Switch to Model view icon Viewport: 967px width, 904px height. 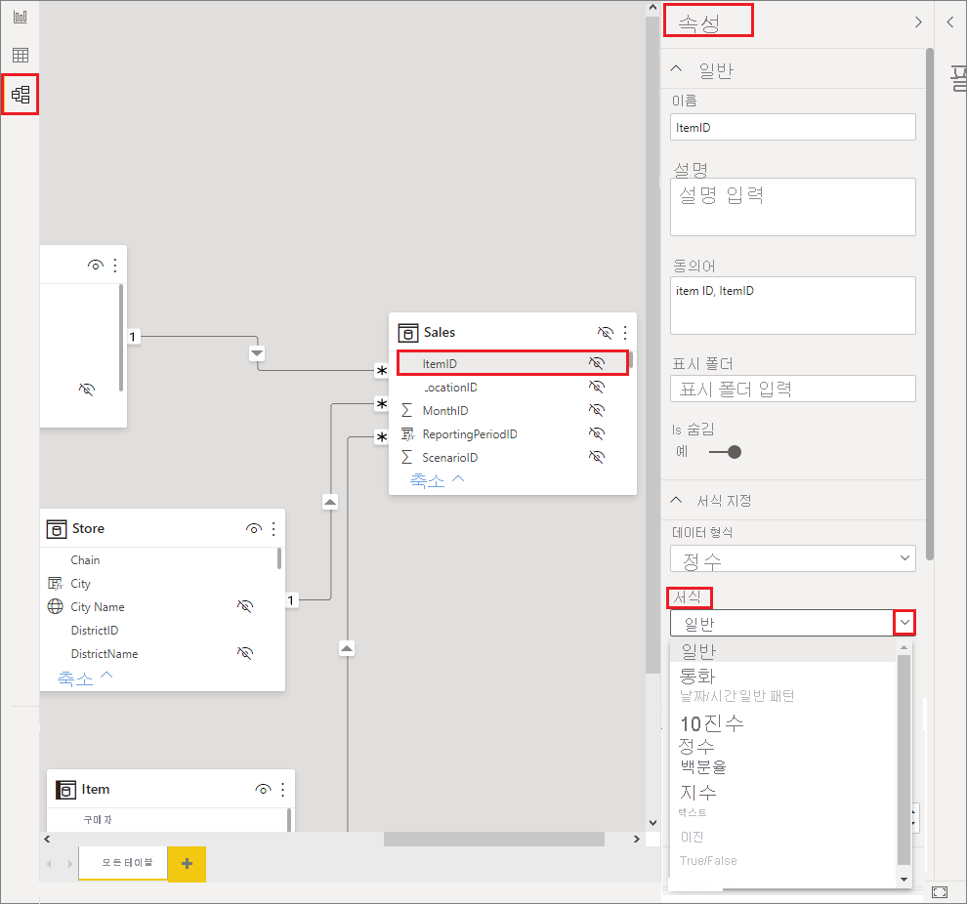21,95
